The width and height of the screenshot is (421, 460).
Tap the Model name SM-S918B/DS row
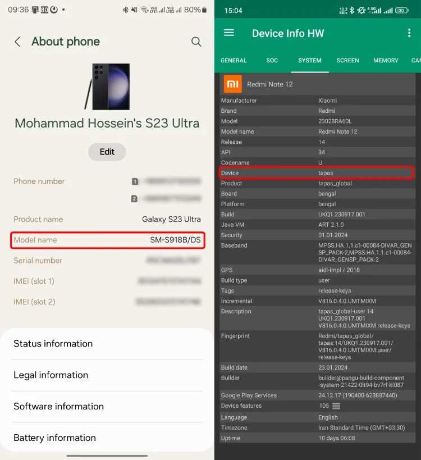tap(107, 240)
